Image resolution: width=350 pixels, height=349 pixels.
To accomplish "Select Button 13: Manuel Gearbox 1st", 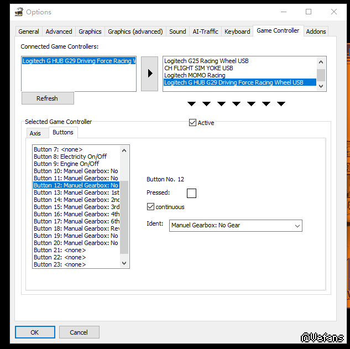I will point(76,192).
